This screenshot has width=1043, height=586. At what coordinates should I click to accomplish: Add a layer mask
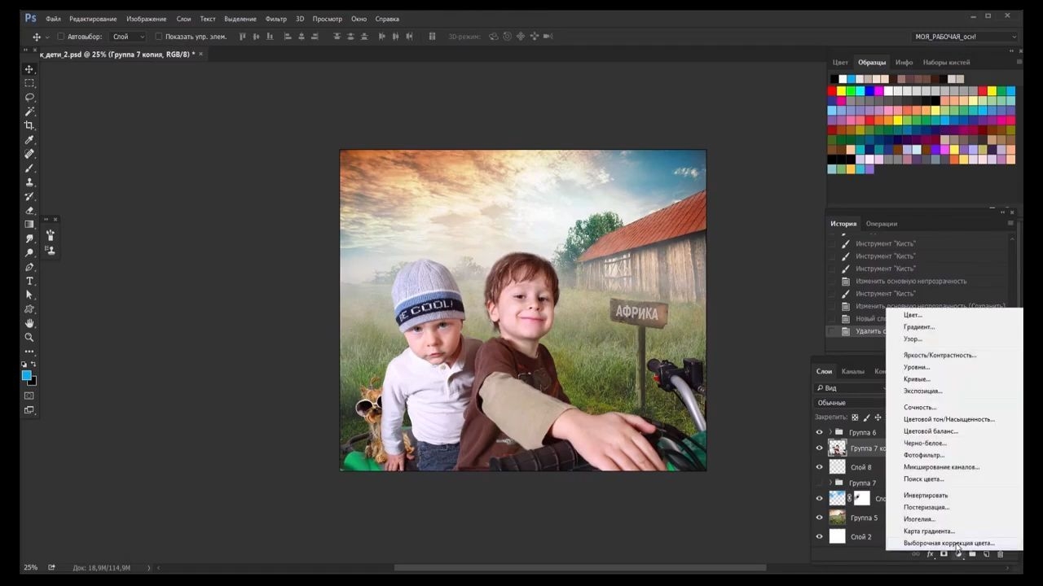pyautogui.click(x=944, y=554)
